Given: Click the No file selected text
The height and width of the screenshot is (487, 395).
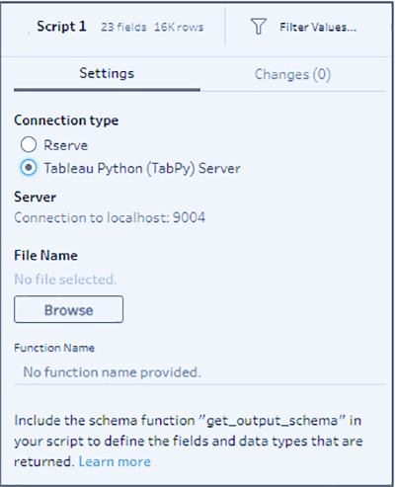Looking at the screenshot, I should tap(65, 280).
